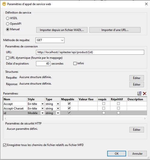Click the parameters table right scroll arrow
Image resolution: width=150 pixels, height=160 pixels.
click(145, 119)
